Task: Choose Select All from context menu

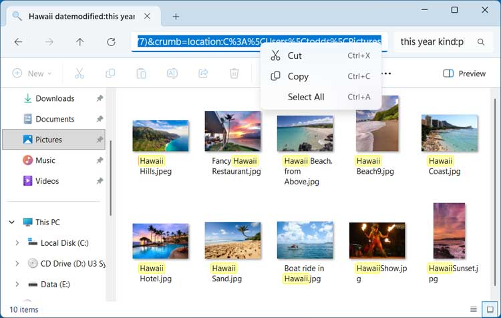Action: pos(321,97)
